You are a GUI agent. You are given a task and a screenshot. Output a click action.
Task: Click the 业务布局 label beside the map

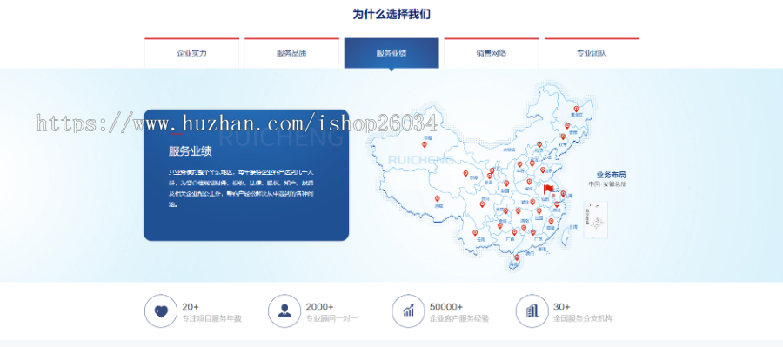coord(612,175)
